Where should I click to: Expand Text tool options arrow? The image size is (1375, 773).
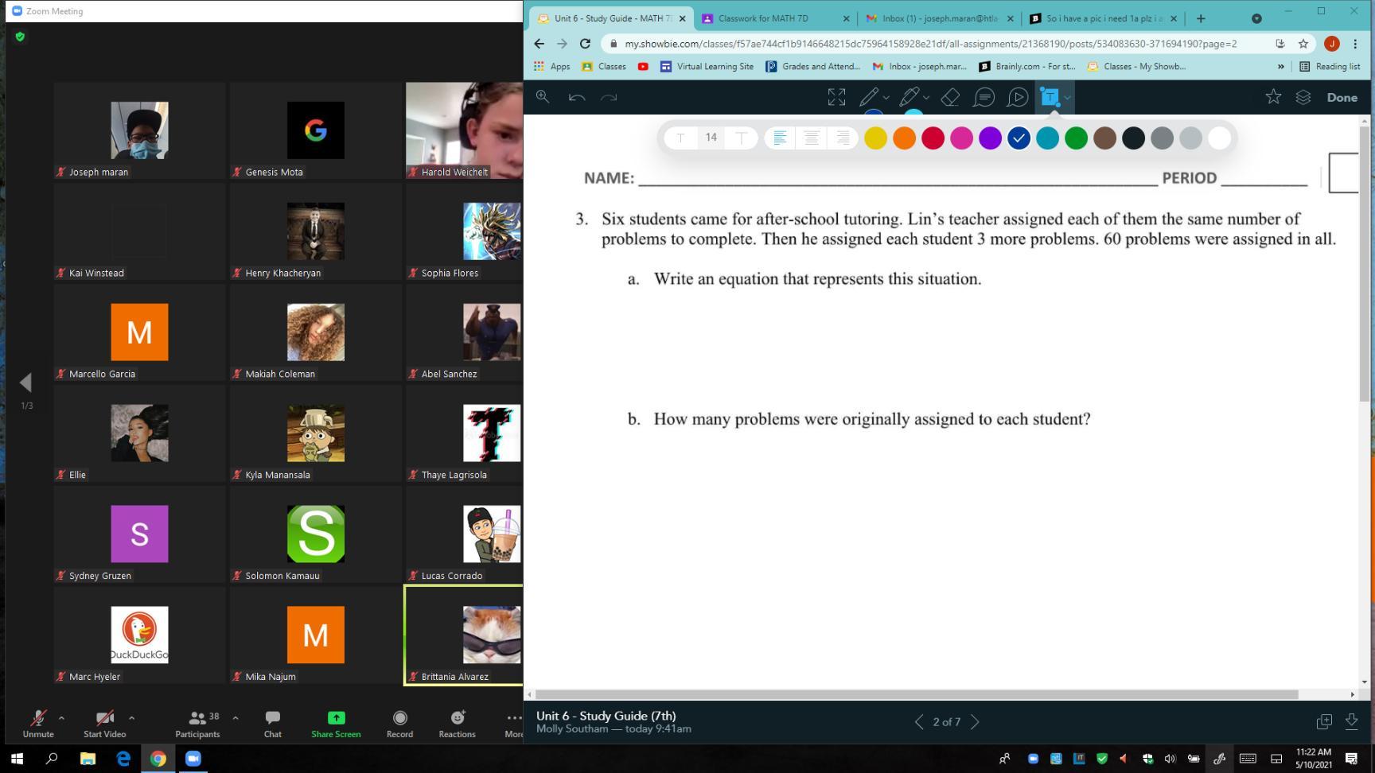click(1067, 98)
